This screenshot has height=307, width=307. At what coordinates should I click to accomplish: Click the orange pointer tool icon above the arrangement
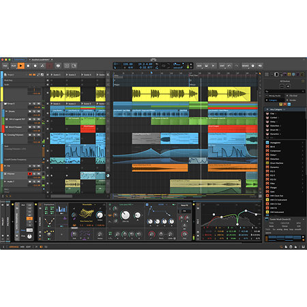point(260,74)
